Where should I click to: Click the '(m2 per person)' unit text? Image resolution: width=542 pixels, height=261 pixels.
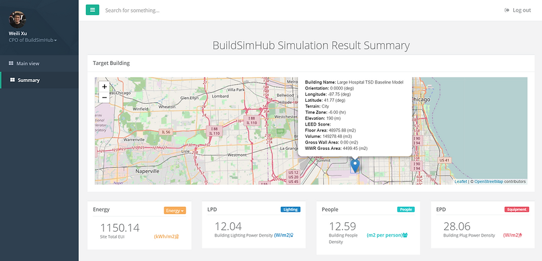pos(384,235)
